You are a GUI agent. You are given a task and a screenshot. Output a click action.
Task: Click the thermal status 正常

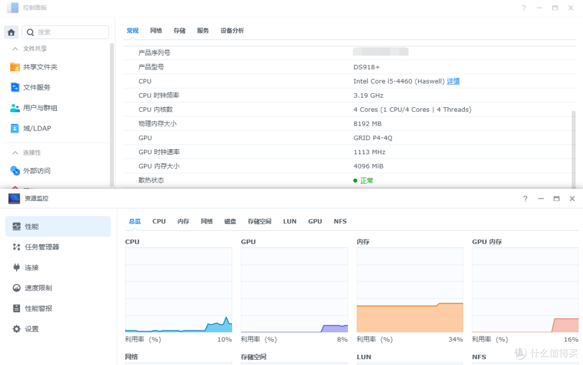367,181
